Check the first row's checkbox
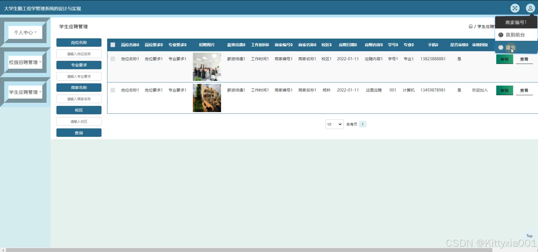Screen dimensions: 538x252 click(113, 59)
